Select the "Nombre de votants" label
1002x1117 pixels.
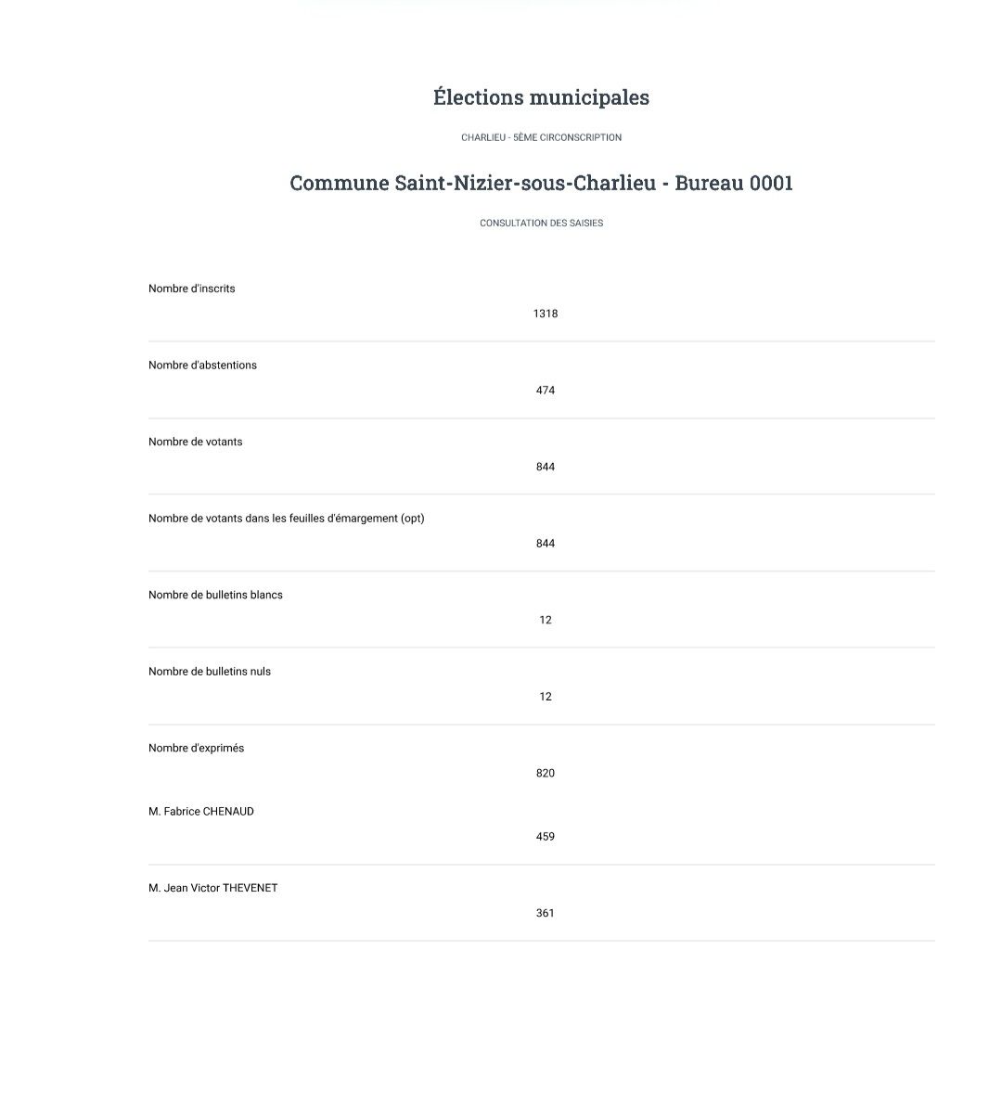196,442
